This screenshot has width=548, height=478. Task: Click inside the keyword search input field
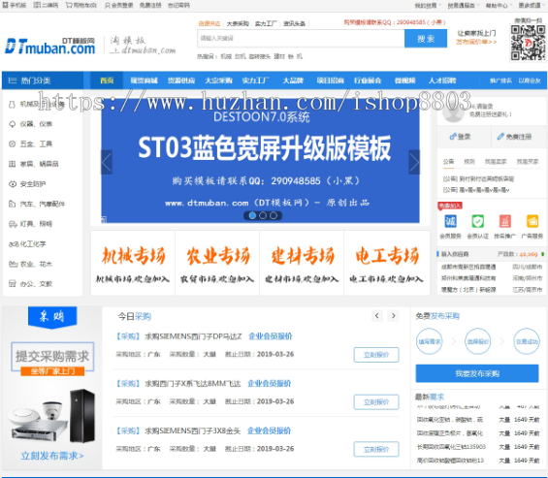tap(301, 39)
